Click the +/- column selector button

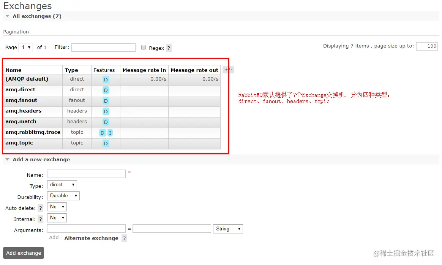click(228, 70)
